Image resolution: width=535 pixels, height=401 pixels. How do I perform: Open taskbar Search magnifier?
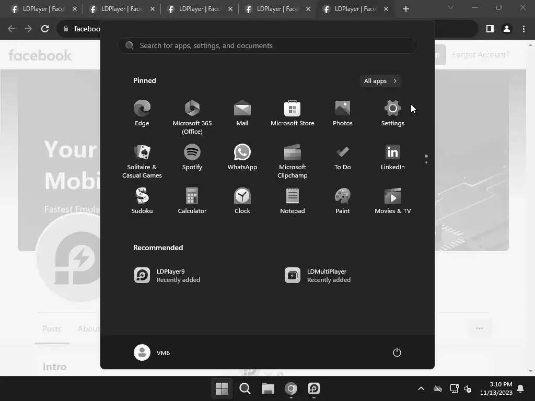(245, 388)
